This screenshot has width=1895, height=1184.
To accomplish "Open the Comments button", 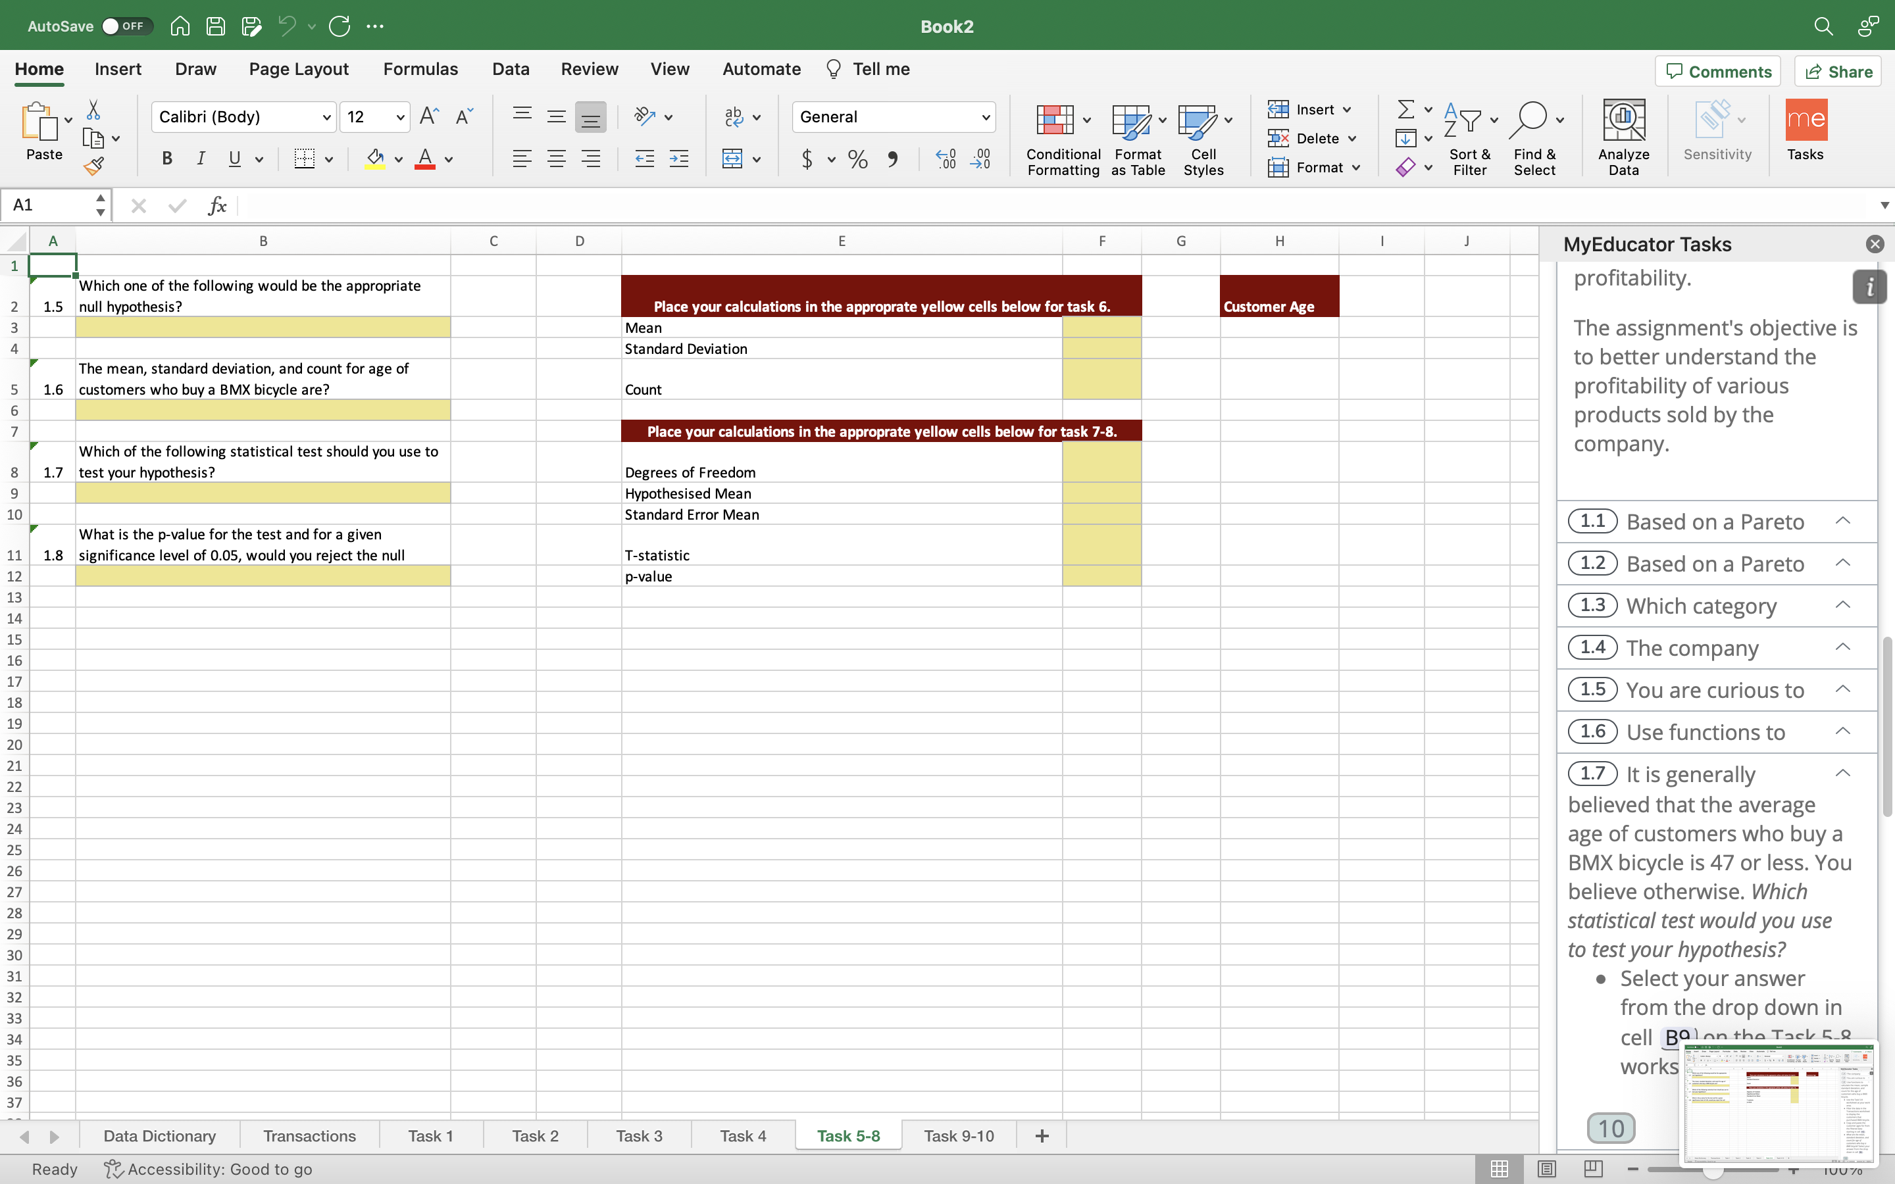I will [x=1717, y=71].
